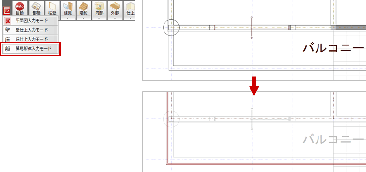Click the Auto 自動 toolbar icon

(x=20, y=9)
